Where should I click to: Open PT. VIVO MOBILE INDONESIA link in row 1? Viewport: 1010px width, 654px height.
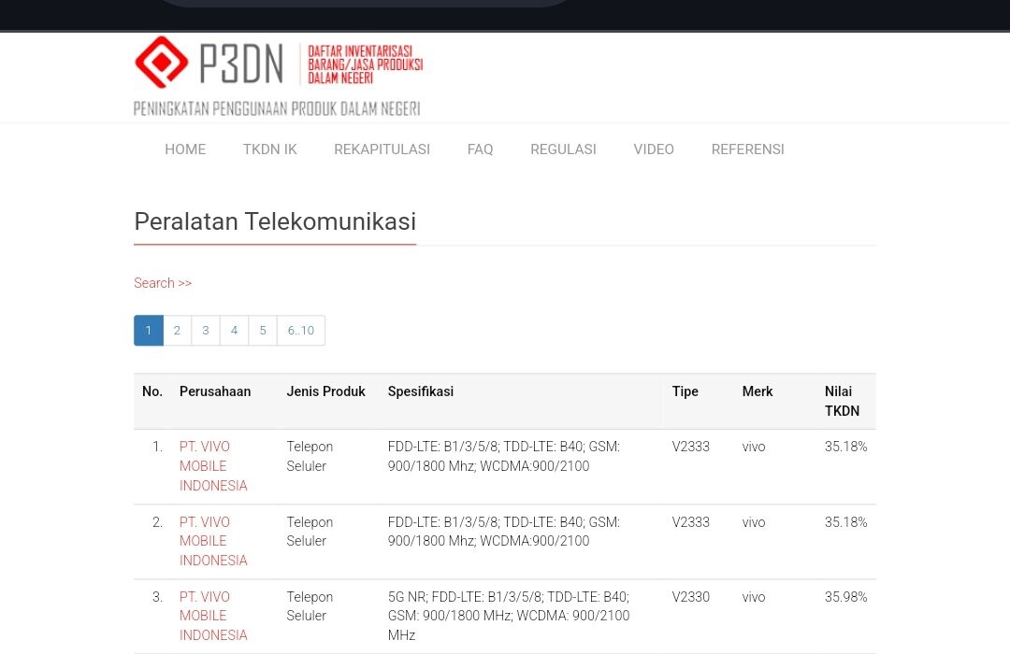tap(213, 466)
